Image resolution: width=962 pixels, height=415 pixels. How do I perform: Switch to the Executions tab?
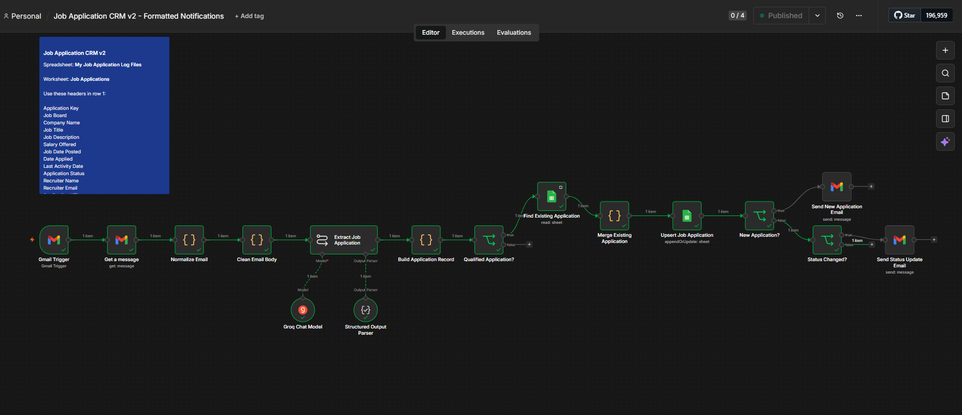click(468, 33)
